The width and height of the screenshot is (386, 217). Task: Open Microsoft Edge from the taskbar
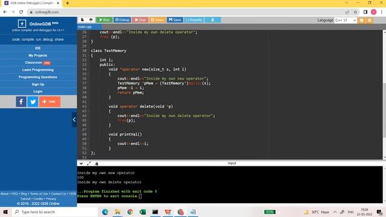pos(105,212)
